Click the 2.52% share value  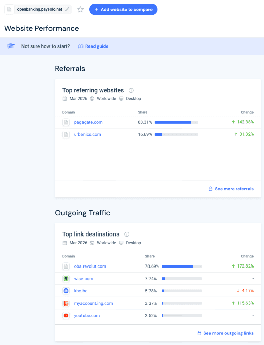(x=151, y=315)
